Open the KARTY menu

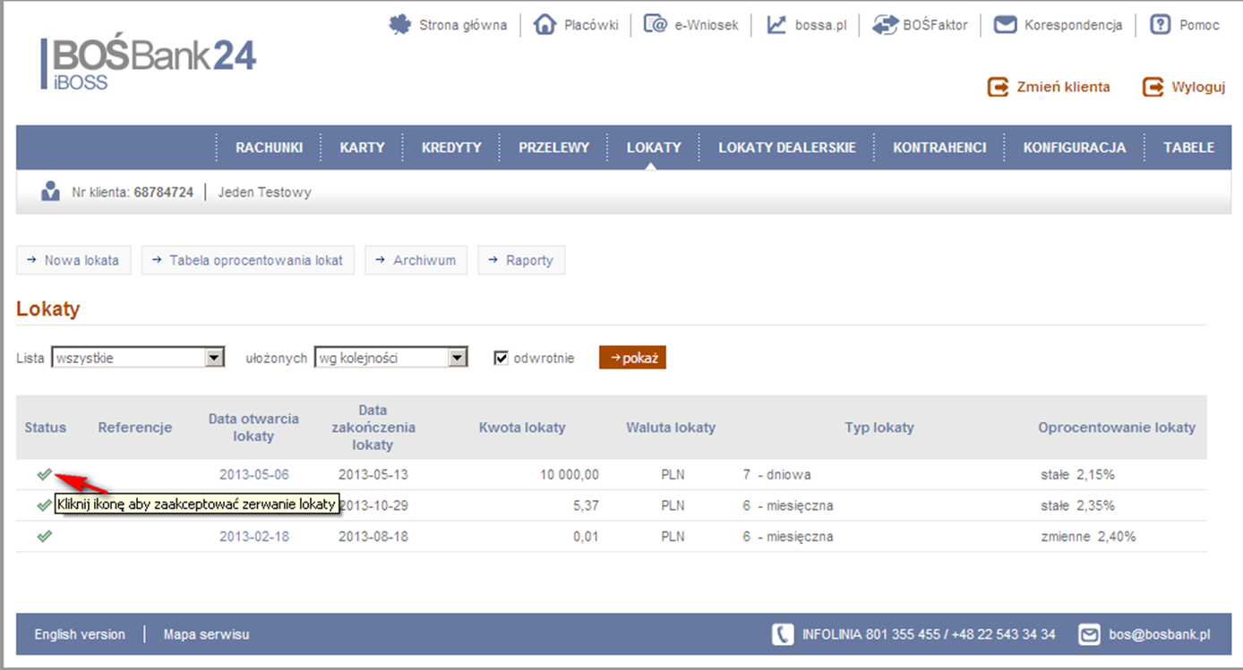coord(362,148)
